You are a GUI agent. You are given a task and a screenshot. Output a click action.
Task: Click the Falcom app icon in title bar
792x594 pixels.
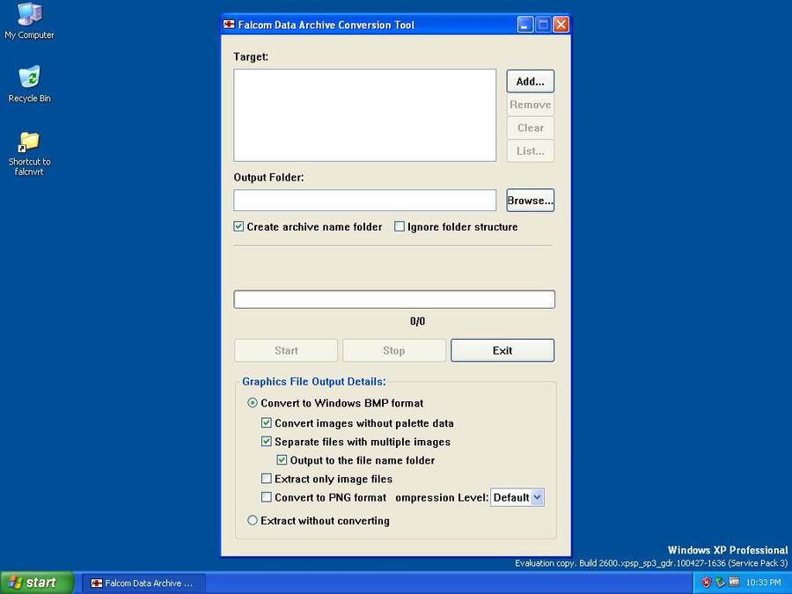230,25
